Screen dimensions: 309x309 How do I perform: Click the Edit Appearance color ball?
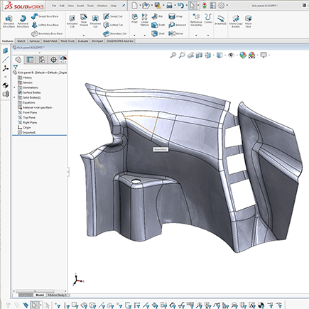pyautogui.click(x=243, y=55)
